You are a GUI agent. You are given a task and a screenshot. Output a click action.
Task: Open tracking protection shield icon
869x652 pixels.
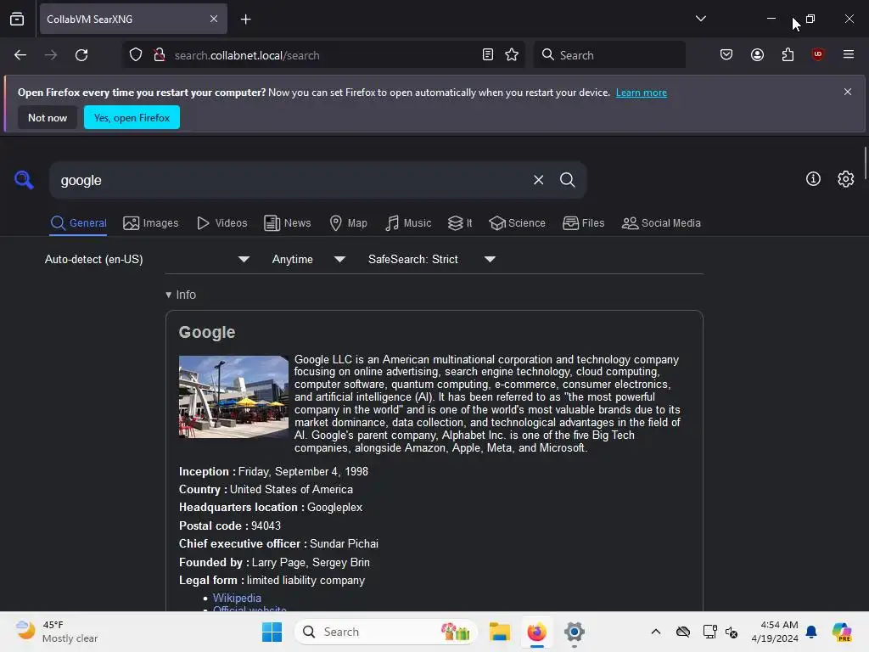coord(136,55)
